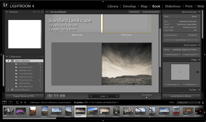Remove collection with minus icon
The height and width of the screenshot is (122, 206).
(38, 57)
